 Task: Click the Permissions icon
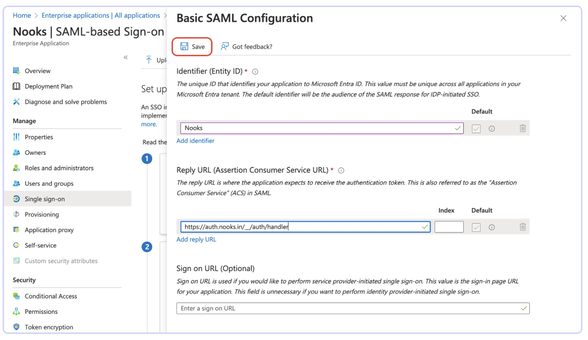point(16,312)
